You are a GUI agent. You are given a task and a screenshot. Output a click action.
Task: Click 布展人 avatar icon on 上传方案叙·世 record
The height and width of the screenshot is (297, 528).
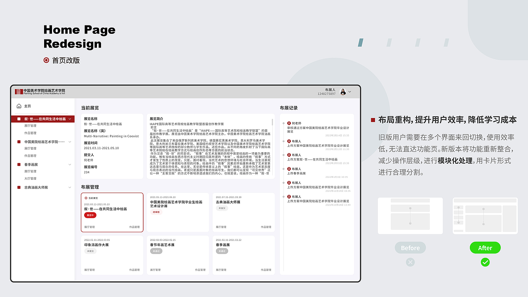tap(289, 155)
